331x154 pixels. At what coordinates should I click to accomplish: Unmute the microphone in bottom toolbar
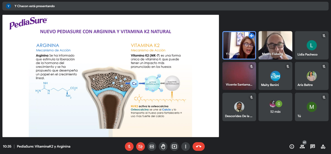tap(129, 146)
